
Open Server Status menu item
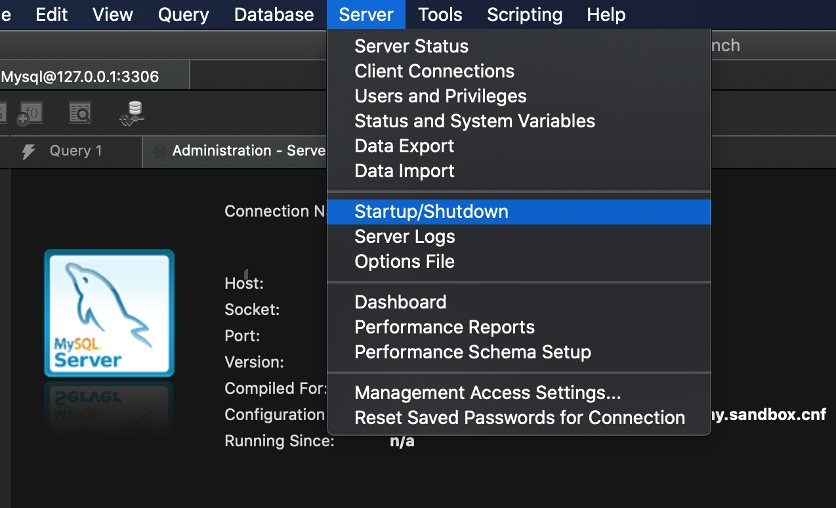tap(411, 46)
